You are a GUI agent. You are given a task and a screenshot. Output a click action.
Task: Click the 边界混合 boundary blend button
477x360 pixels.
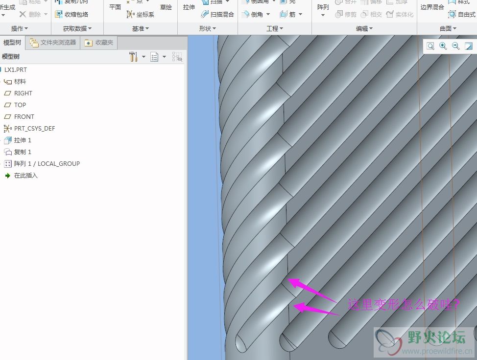pyautogui.click(x=432, y=7)
